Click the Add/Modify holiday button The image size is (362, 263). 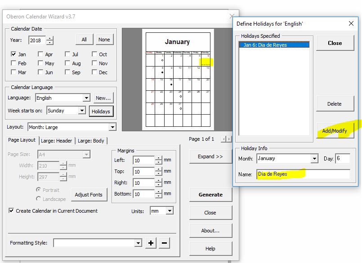click(x=335, y=131)
